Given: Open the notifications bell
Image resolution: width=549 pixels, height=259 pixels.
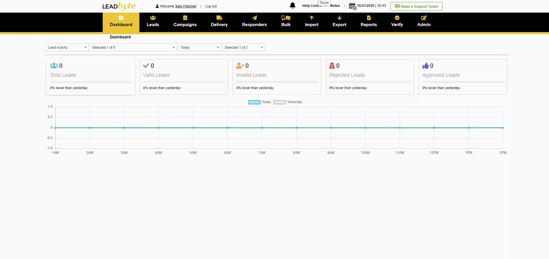Looking at the screenshot, I should tap(293, 5).
